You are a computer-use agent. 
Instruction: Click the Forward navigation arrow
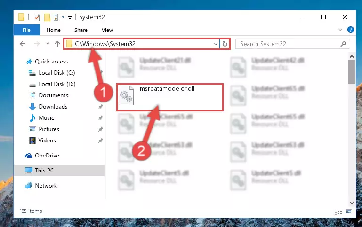click(36, 44)
